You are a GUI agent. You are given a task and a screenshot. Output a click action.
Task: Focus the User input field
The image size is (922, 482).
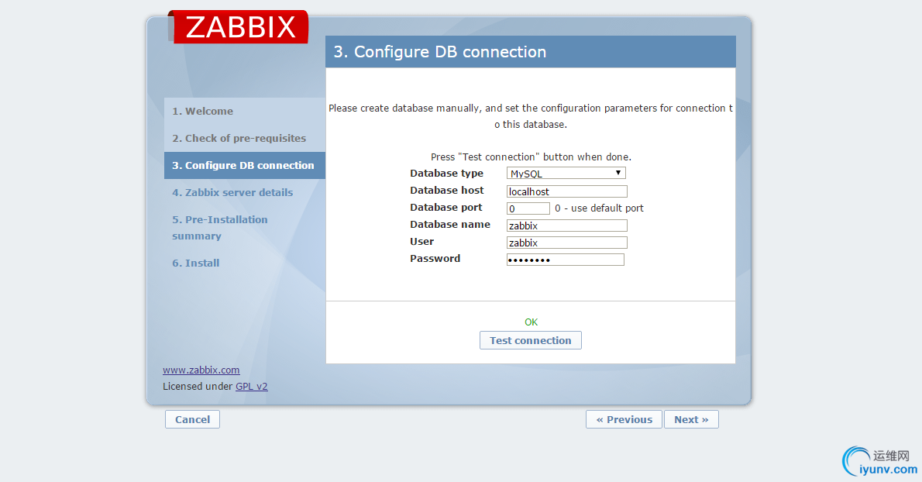[x=567, y=243]
